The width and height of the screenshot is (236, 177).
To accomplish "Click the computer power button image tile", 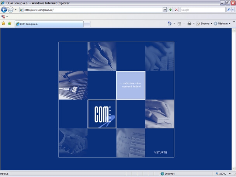I will point(73,85).
